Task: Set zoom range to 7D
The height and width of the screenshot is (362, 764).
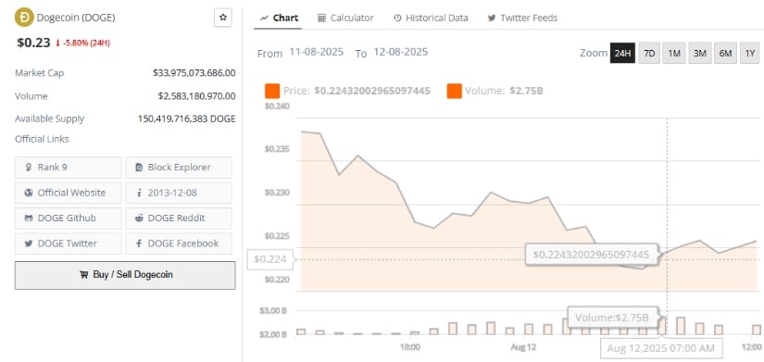Action: [x=649, y=53]
